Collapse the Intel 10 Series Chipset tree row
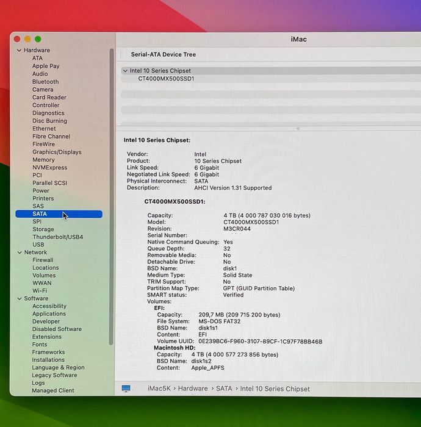This screenshot has width=421, height=427. 125,71
